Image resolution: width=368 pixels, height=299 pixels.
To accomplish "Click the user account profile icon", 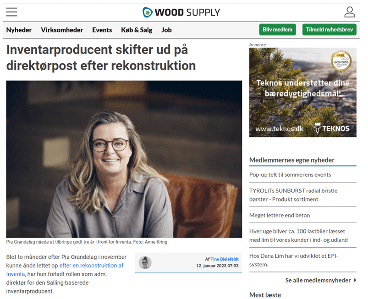I will (350, 12).
